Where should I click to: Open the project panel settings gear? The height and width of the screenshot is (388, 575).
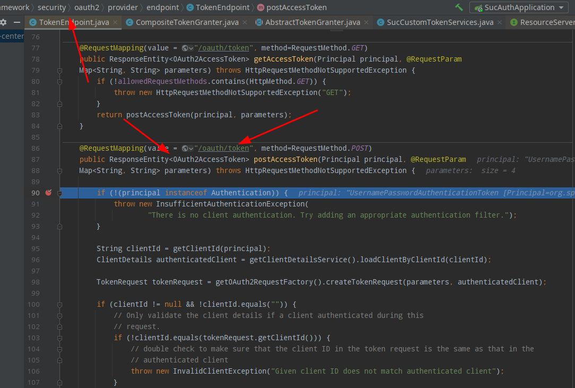3,22
